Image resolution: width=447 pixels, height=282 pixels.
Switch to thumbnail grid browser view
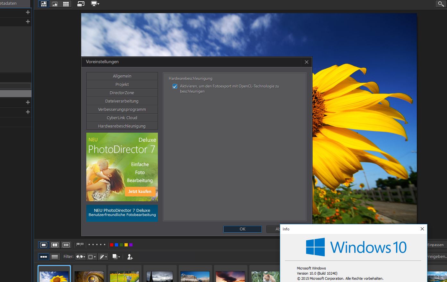click(x=66, y=4)
